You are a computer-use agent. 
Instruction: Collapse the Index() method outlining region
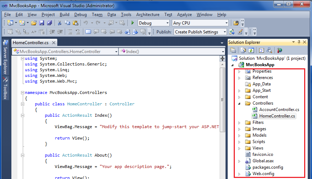22,116
